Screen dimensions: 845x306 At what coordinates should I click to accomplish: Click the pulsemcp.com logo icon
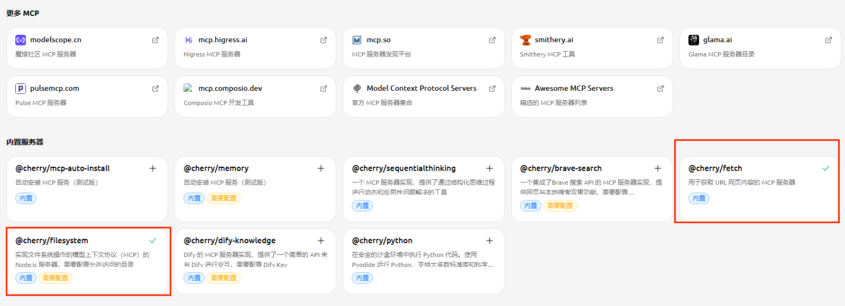[21, 88]
